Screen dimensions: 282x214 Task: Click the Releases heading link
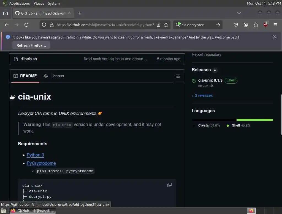(201, 70)
